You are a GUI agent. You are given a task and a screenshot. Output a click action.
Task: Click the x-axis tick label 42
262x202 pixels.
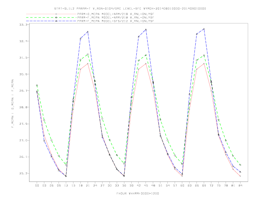pyautogui.click(x=139, y=185)
